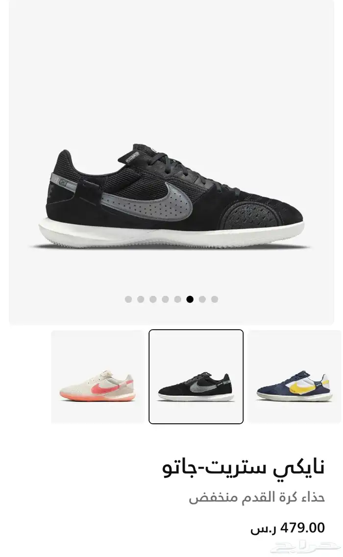Image resolution: width=343 pixels, height=557 pixels.
Task: Click the نايكي ستريت-جاتو product title
Action: tap(244, 467)
